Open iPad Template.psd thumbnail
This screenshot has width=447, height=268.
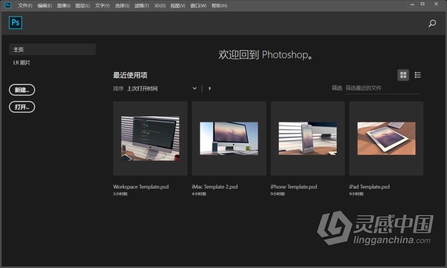click(386, 138)
